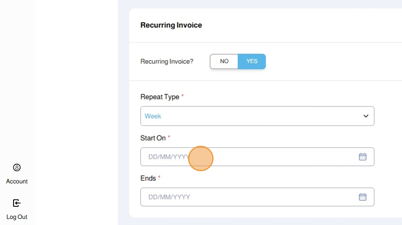Click the Repeat Type field label
This screenshot has height=225, width=402.
tap(159, 97)
